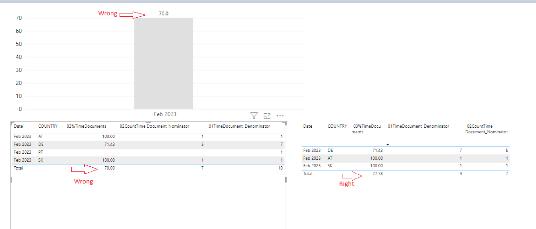
Task: Click denominator value 7 in left table DE row
Action: point(281,144)
